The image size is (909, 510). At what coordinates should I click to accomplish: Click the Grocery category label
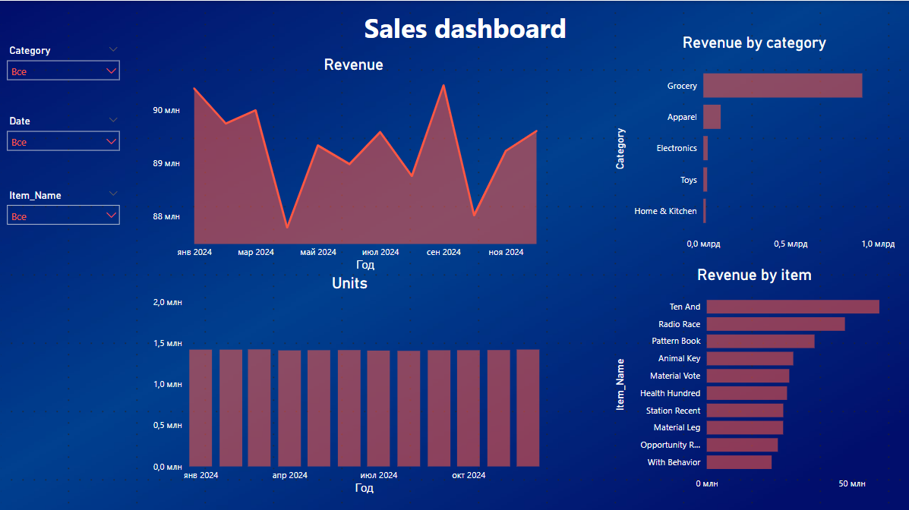coord(682,86)
